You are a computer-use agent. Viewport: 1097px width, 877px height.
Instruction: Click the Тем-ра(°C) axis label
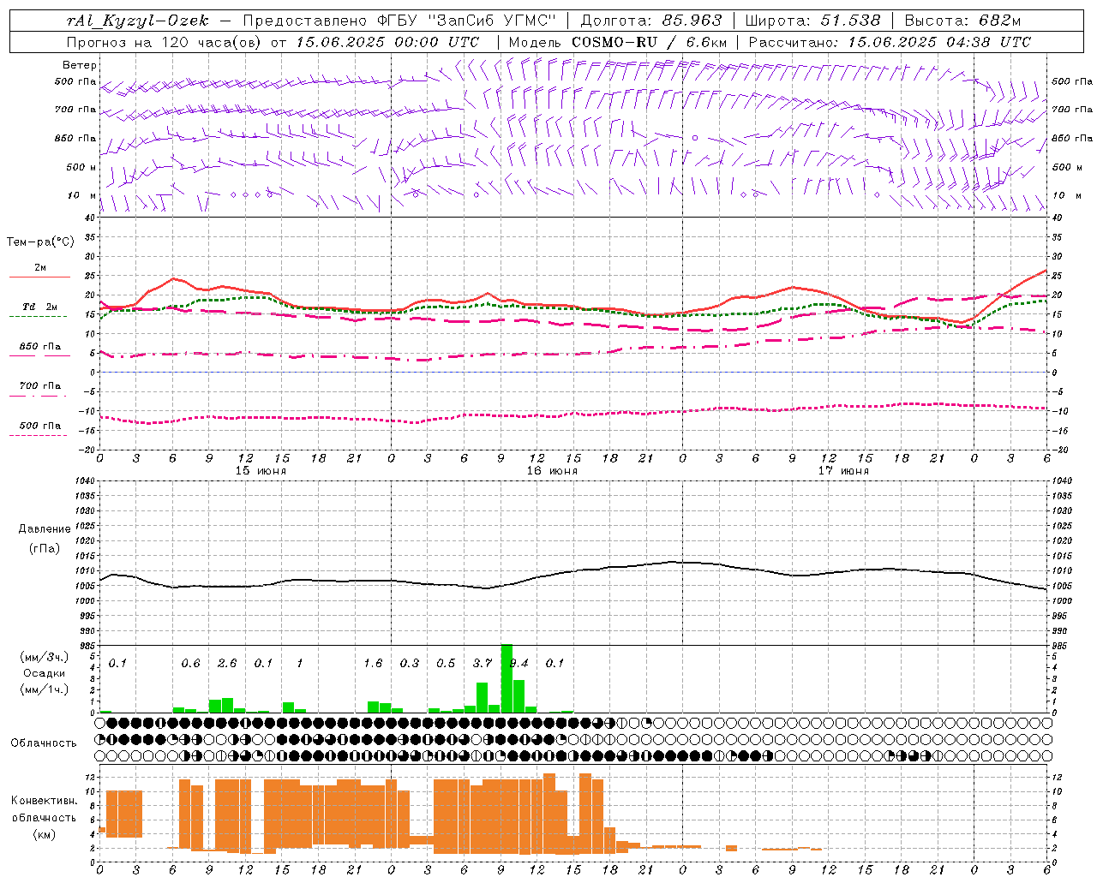tap(40, 242)
